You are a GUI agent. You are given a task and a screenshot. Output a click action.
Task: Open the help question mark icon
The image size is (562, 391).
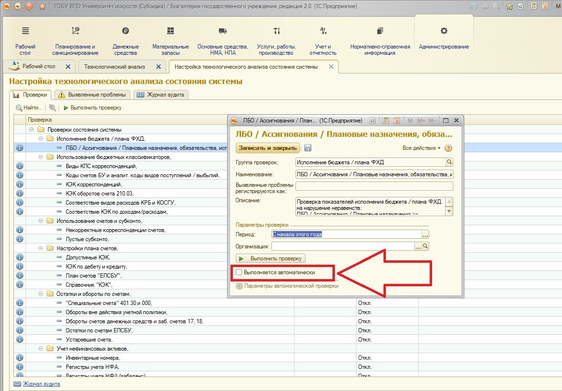pos(448,148)
